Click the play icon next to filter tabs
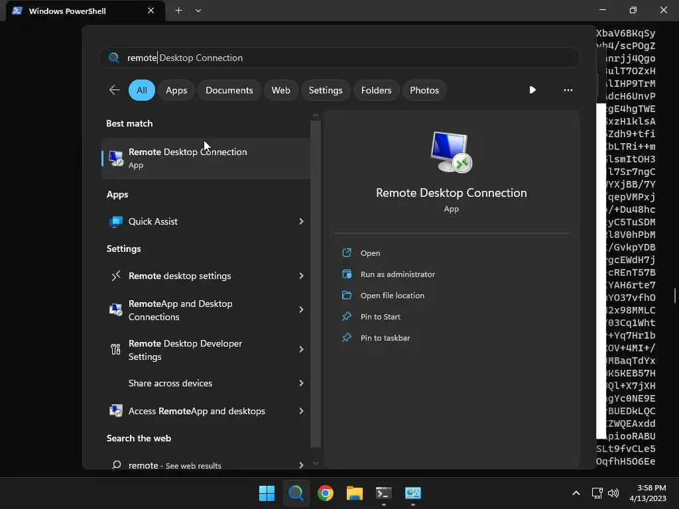The height and width of the screenshot is (509, 679). pyautogui.click(x=532, y=90)
